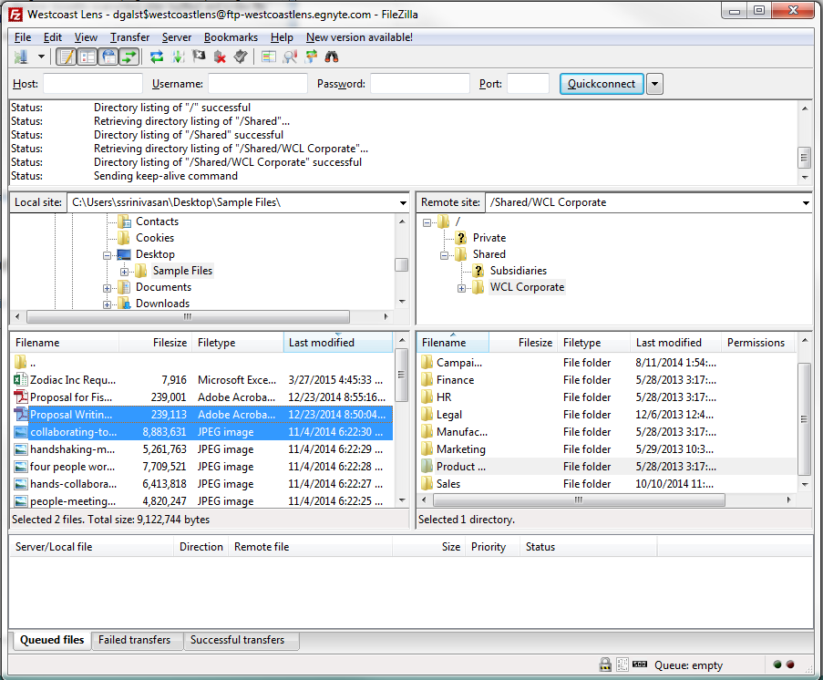Image resolution: width=823 pixels, height=680 pixels.
Task: Expand the Sample Files tree node
Action: click(x=124, y=272)
